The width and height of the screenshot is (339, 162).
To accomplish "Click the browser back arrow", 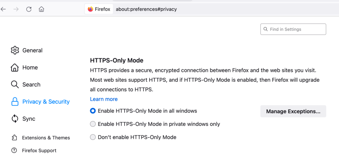I will [3, 9].
